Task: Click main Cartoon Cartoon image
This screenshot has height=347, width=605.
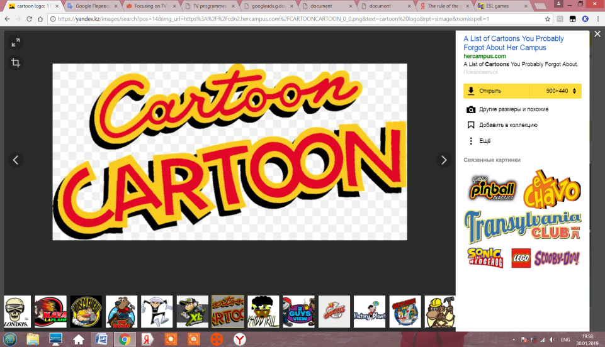Action: point(230,151)
